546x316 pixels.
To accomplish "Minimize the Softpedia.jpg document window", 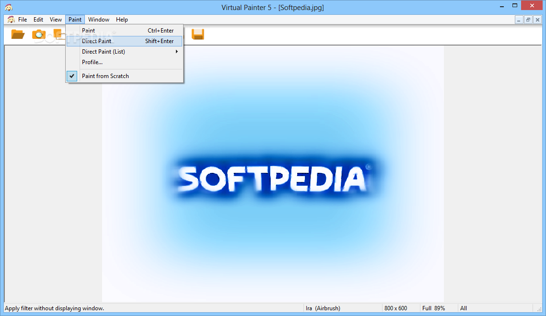I will 519,20.
